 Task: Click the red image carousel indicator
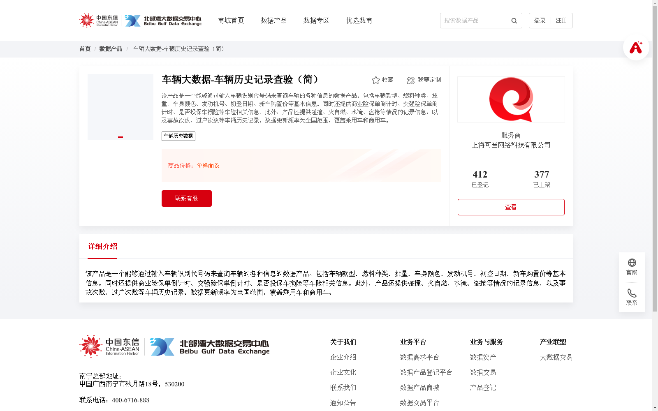[120, 137]
